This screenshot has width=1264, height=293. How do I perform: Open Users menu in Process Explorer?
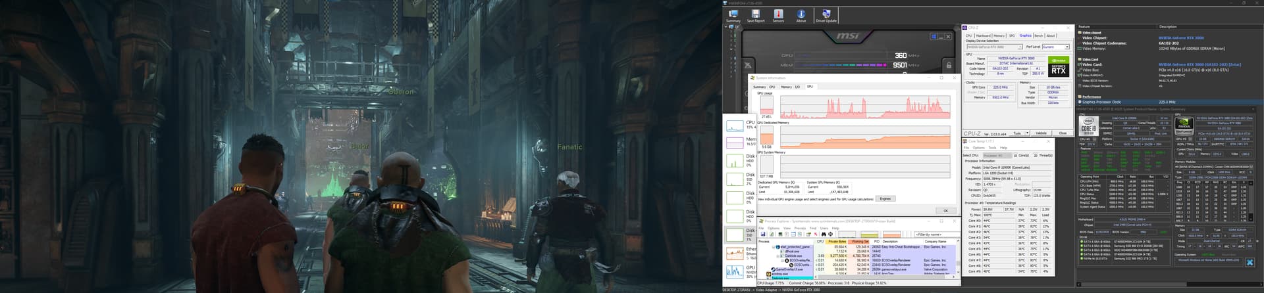coord(824,229)
